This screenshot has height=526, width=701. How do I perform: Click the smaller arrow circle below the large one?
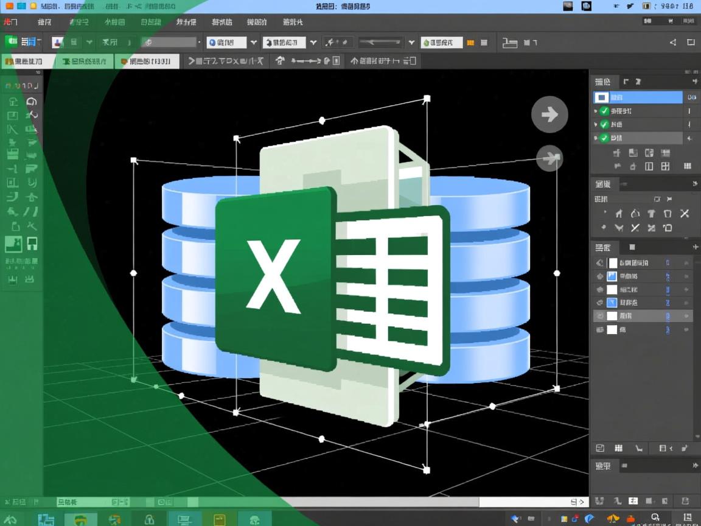pyautogui.click(x=550, y=158)
